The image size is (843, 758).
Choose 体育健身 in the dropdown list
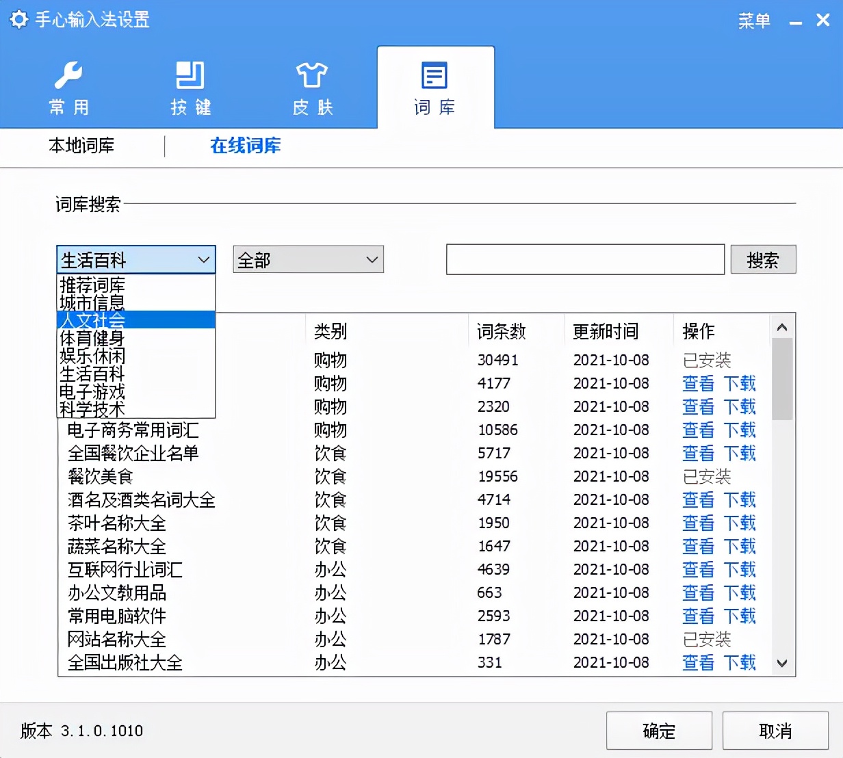click(x=92, y=338)
